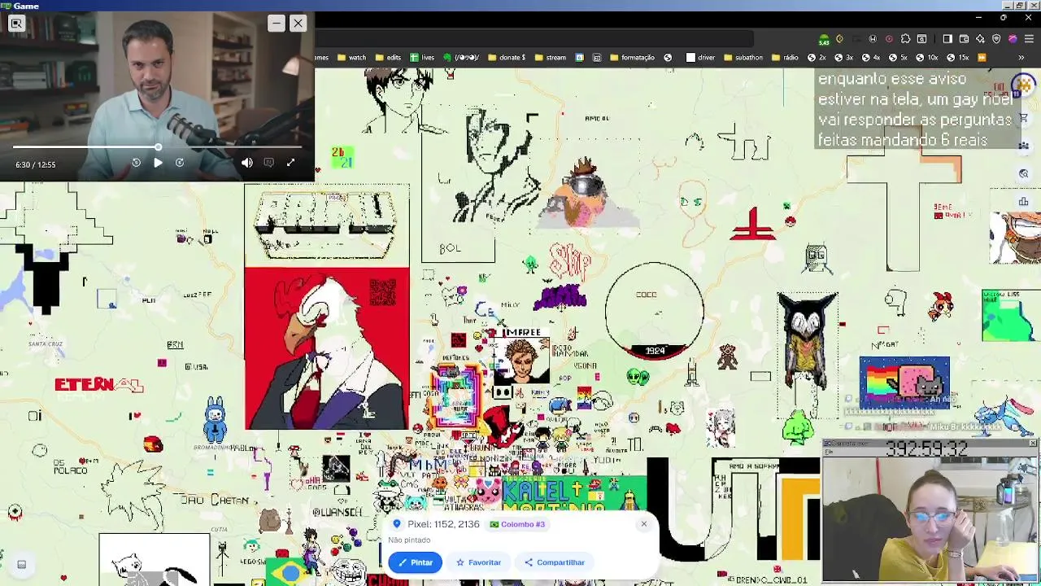The height and width of the screenshot is (586, 1041).
Task: Click the red circle extension icon
Action: [889, 39]
